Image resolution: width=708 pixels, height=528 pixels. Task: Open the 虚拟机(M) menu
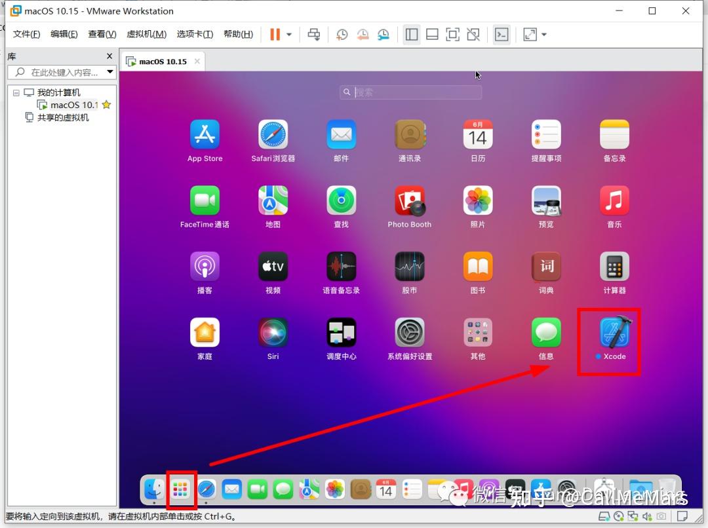pyautogui.click(x=146, y=34)
